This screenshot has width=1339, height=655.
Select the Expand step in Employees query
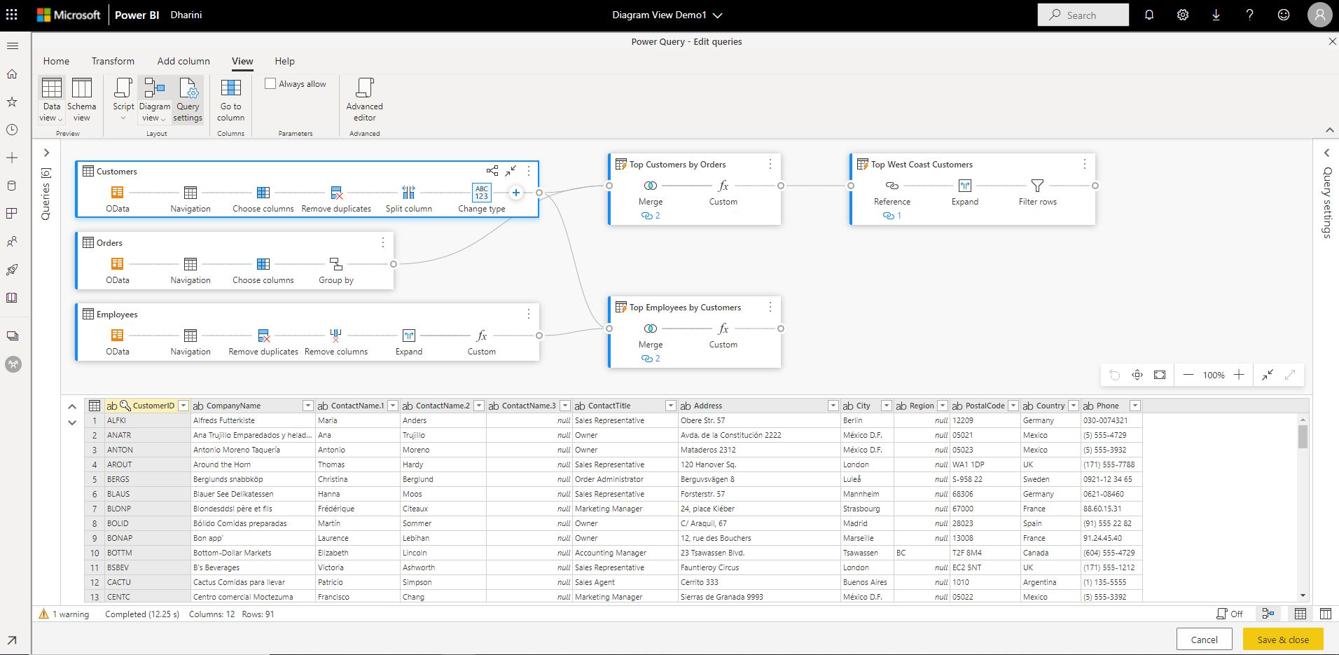[x=409, y=341]
